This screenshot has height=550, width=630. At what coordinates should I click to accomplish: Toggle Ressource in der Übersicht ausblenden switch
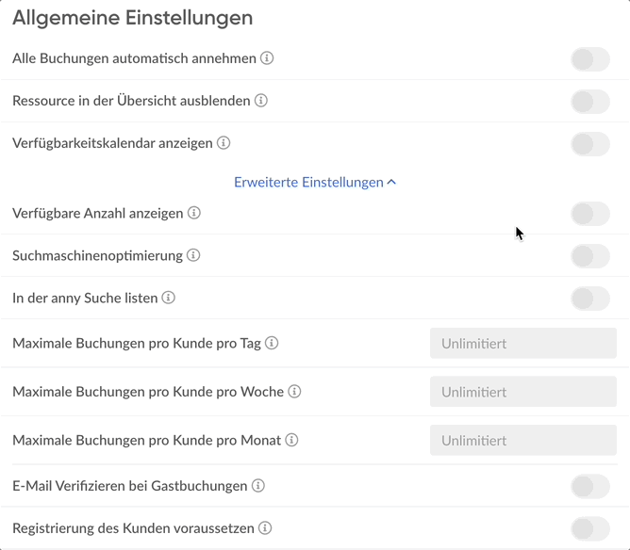(590, 102)
